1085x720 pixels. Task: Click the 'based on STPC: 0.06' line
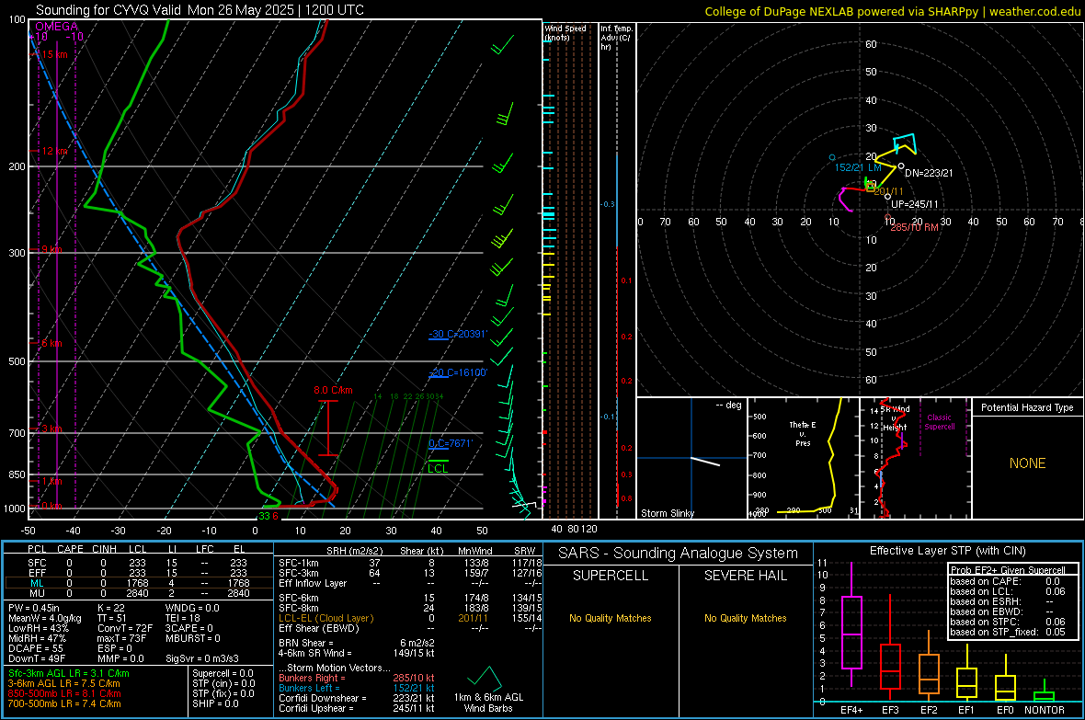[x=1008, y=622]
